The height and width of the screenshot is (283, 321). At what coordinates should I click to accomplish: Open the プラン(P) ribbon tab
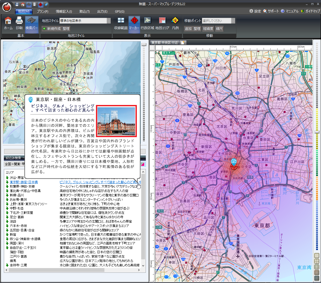42,11
